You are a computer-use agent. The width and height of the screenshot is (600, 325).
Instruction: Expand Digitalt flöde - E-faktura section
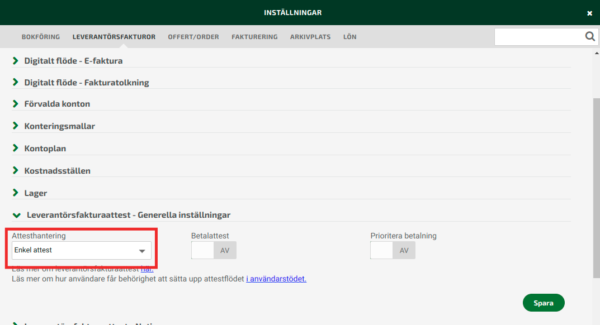point(73,61)
